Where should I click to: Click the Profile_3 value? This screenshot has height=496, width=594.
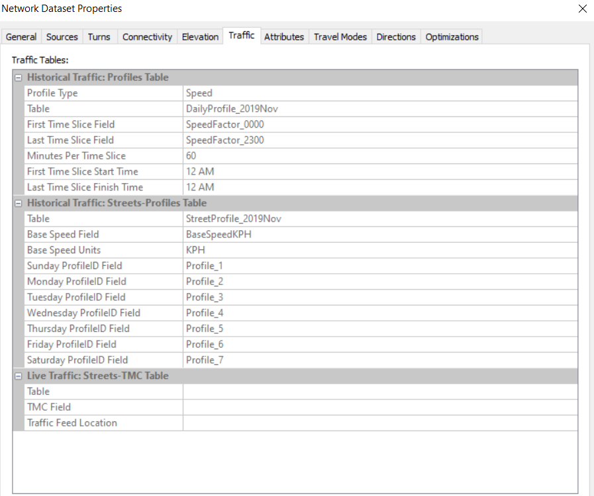(x=380, y=298)
